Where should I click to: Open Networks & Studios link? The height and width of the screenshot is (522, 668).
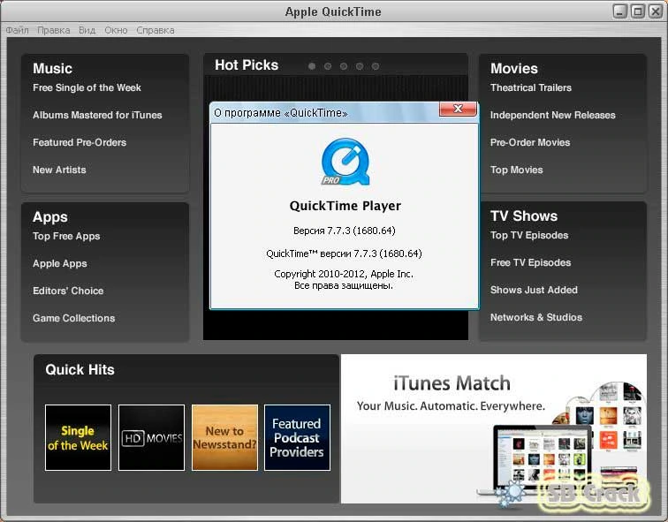[536, 317]
